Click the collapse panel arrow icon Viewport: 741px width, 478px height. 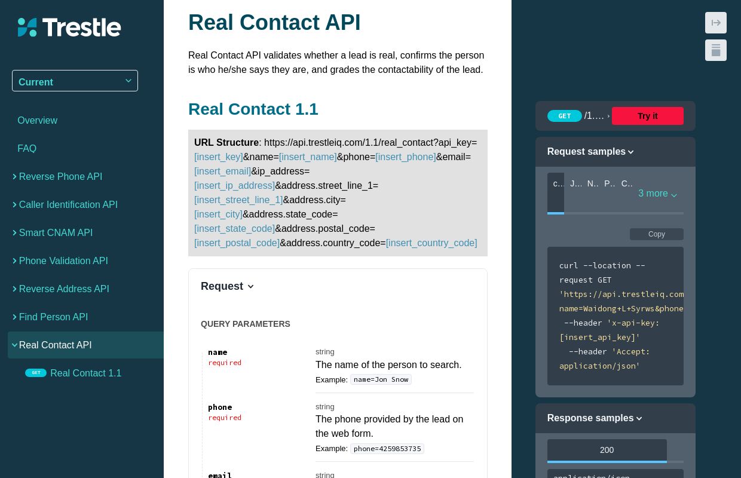(716, 23)
